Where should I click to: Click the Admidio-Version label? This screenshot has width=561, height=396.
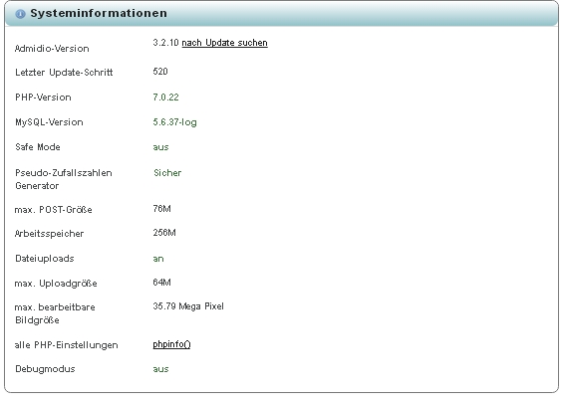point(52,49)
